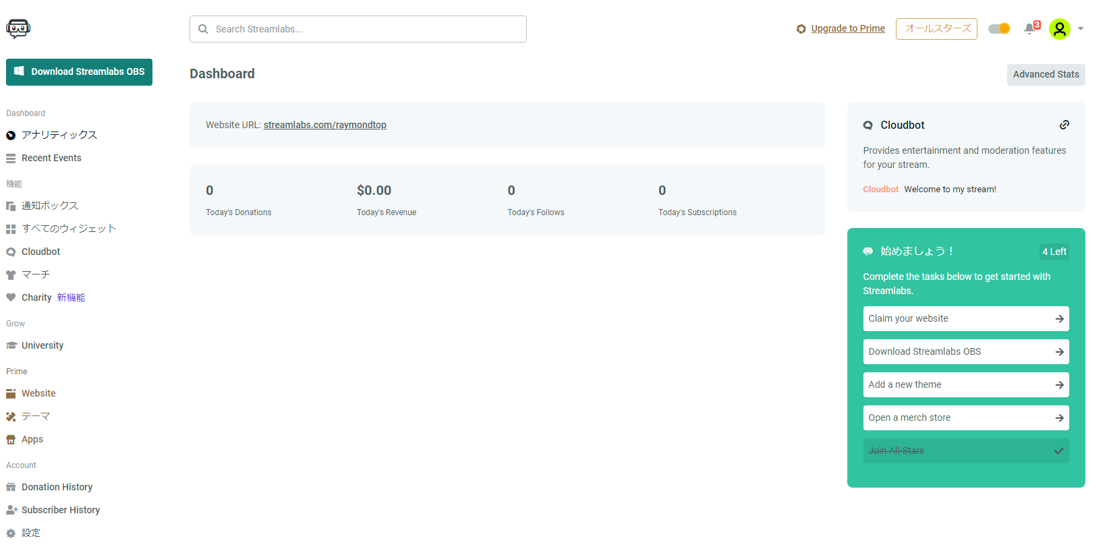Click the Today's Donations label
This screenshot has width=1109, height=549.
point(239,212)
